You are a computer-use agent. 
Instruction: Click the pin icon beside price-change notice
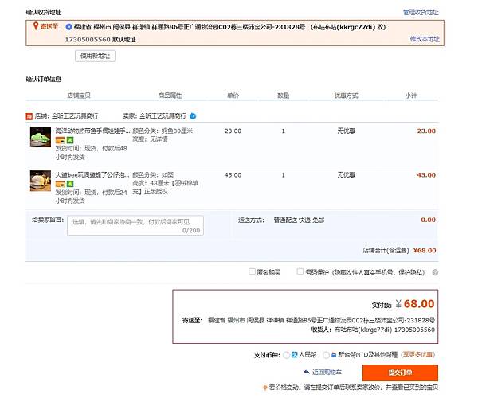point(265,388)
